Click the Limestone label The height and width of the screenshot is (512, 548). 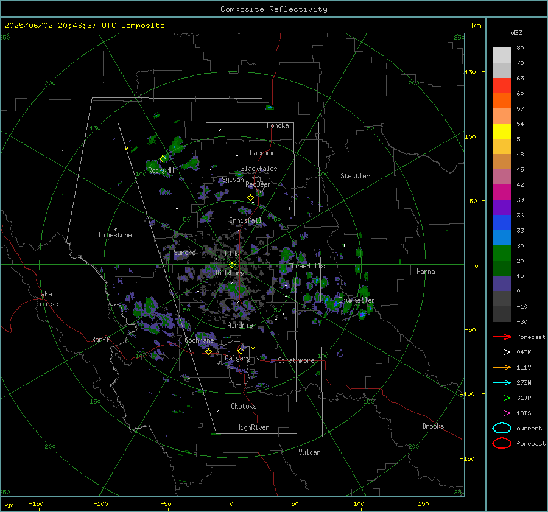(x=115, y=235)
